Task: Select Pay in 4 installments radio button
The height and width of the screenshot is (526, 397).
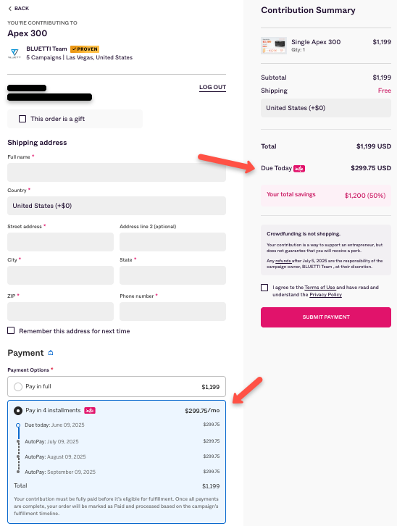Action: (x=18, y=411)
